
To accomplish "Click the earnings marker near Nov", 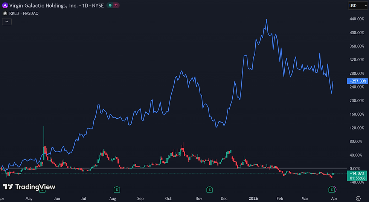I will tap(209, 189).
